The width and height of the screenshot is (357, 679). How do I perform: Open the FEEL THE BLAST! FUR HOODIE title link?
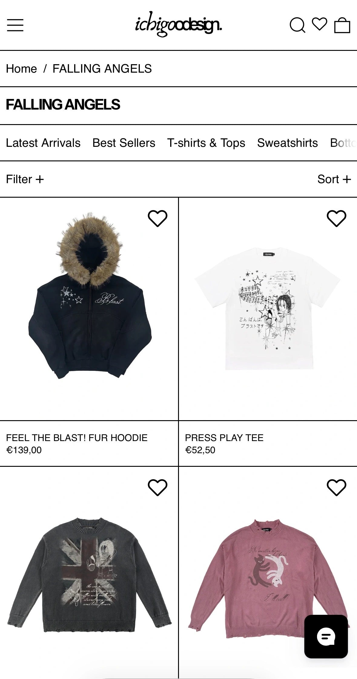(x=77, y=438)
